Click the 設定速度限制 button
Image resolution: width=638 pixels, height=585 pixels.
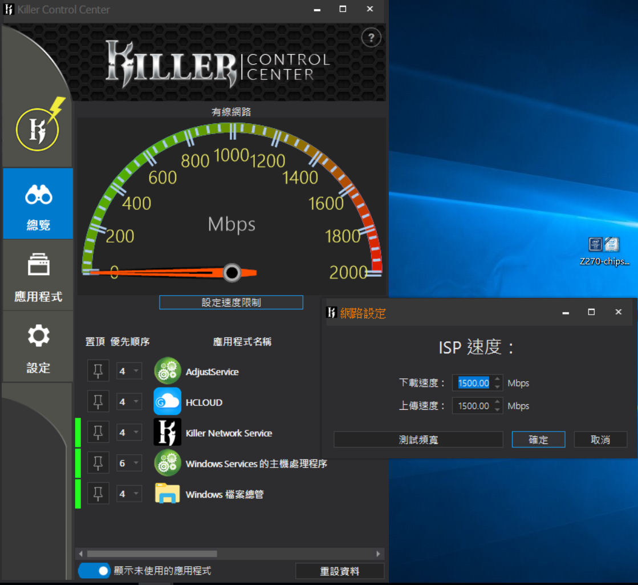[x=231, y=302]
